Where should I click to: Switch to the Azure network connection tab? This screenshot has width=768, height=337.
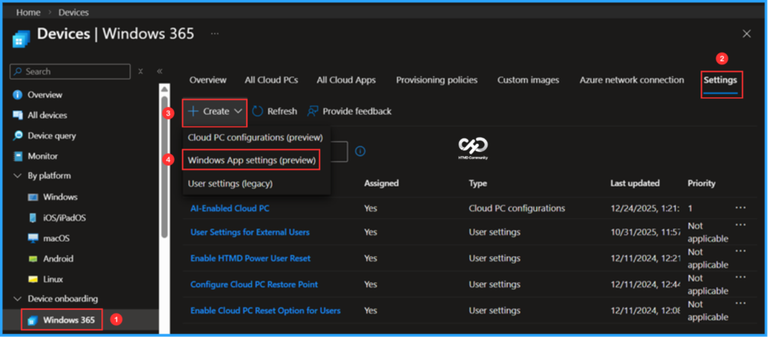(x=631, y=79)
